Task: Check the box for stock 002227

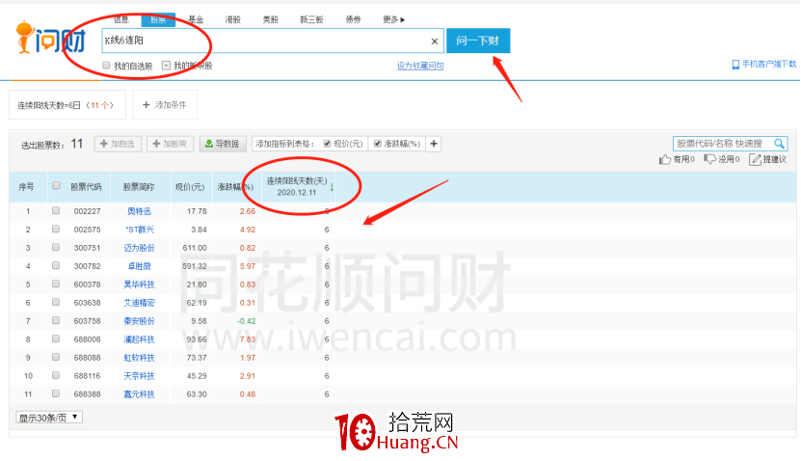Action: pyautogui.click(x=56, y=210)
